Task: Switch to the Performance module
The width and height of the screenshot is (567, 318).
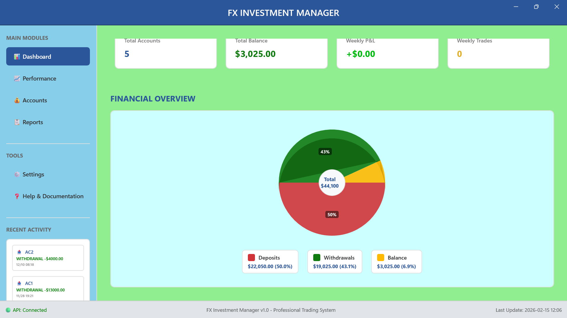Action: pyautogui.click(x=39, y=78)
